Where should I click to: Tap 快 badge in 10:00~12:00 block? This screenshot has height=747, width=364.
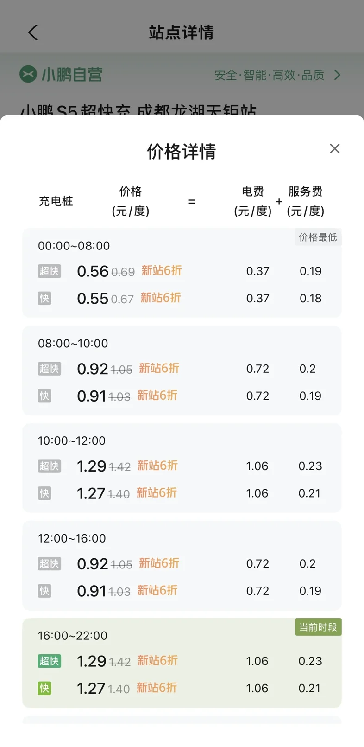[x=44, y=493]
